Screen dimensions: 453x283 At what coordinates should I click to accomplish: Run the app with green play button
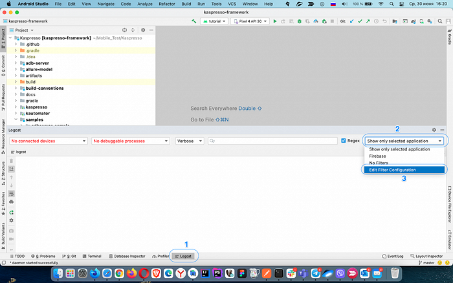pos(275,21)
